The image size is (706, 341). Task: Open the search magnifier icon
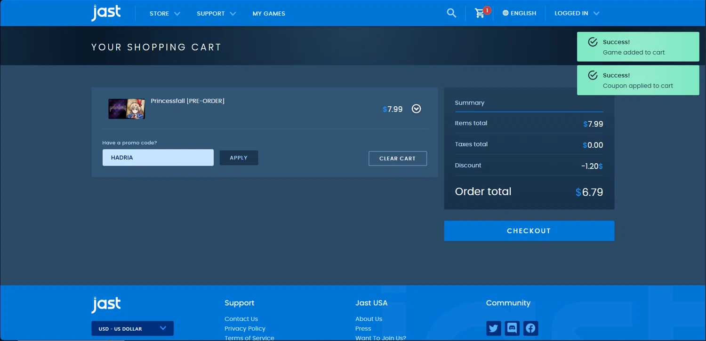coord(451,13)
